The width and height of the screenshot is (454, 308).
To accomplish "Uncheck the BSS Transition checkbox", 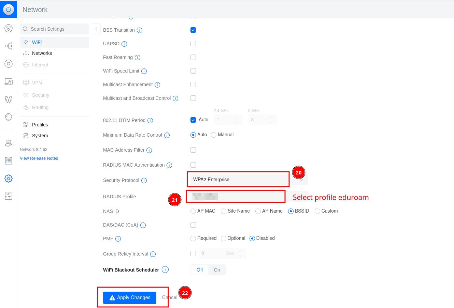I will point(193,30).
